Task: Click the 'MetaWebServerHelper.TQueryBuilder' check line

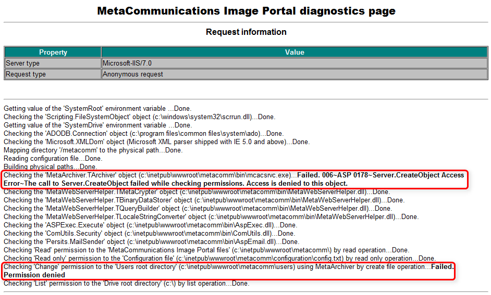Action: (198, 209)
